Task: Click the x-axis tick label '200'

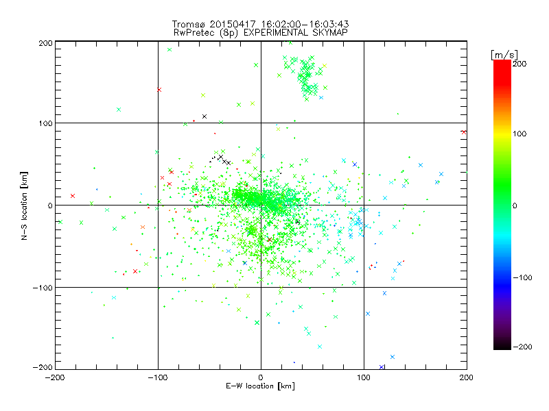Action: coord(467,377)
